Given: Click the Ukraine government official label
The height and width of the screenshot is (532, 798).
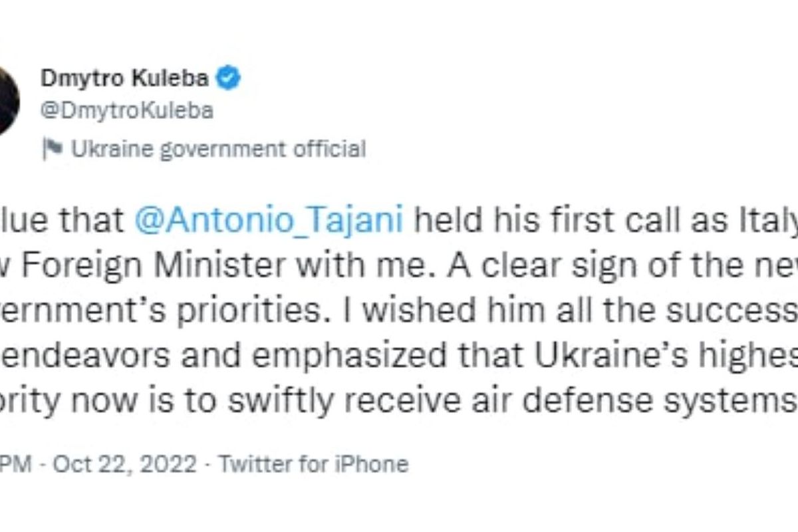Looking at the screenshot, I should click(218, 149).
